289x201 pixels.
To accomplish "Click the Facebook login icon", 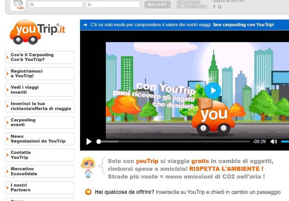I will coord(214,7).
